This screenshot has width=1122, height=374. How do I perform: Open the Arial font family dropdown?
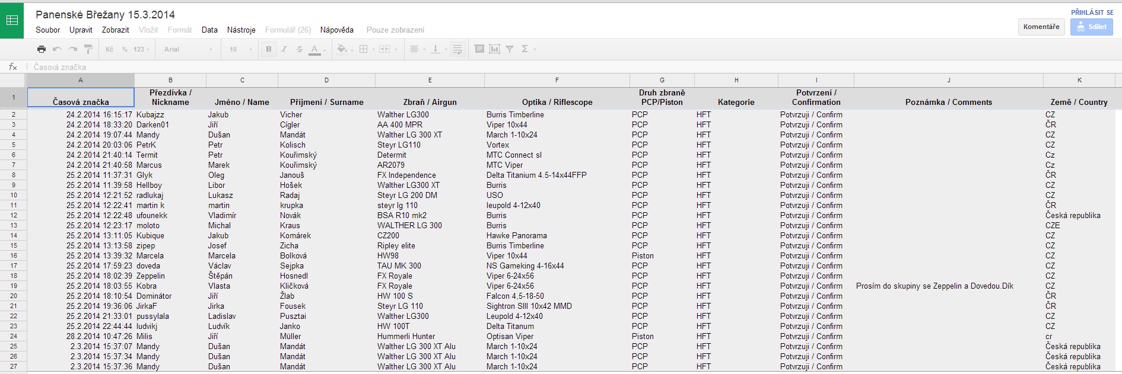click(x=188, y=49)
